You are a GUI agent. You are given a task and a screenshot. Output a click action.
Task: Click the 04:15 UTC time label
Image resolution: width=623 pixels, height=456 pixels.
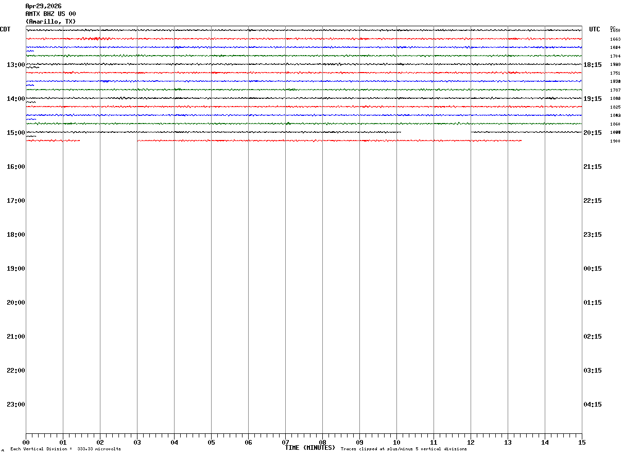[x=593, y=405]
